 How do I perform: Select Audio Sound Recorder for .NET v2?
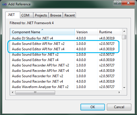38,76
